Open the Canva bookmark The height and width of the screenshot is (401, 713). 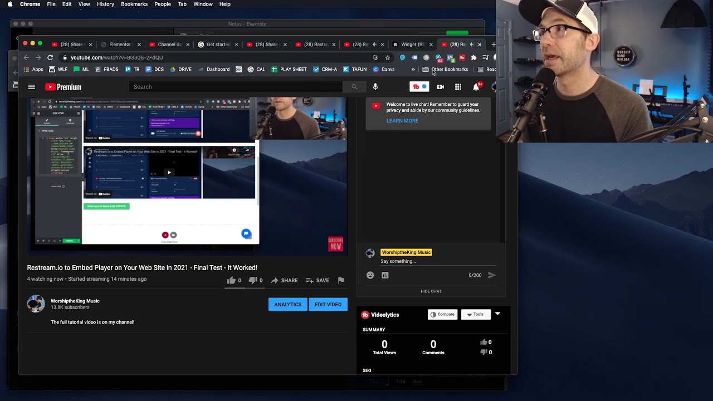(384, 70)
